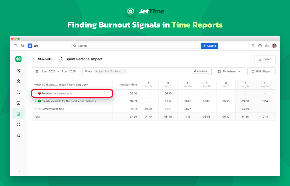Click the 06:46 cell on 4 Jun
The width and height of the screenshot is (290, 186).
coord(187,101)
